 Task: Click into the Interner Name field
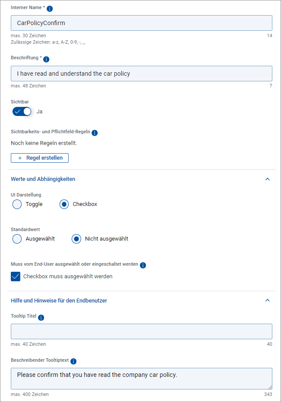[141, 23]
